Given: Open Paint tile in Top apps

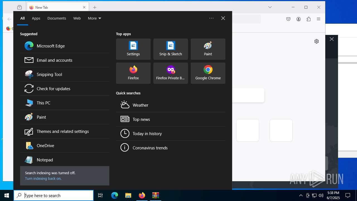Looking at the screenshot, I should [x=208, y=49].
